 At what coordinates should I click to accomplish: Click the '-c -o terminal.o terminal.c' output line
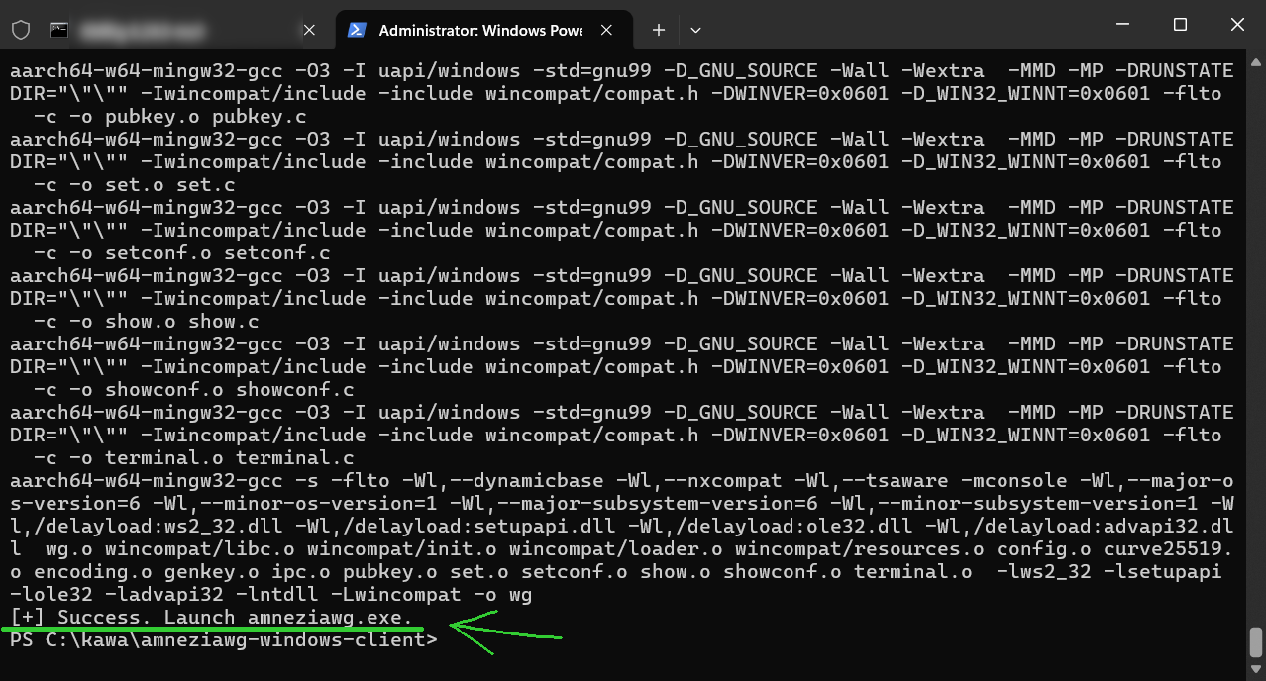pyautogui.click(x=194, y=457)
